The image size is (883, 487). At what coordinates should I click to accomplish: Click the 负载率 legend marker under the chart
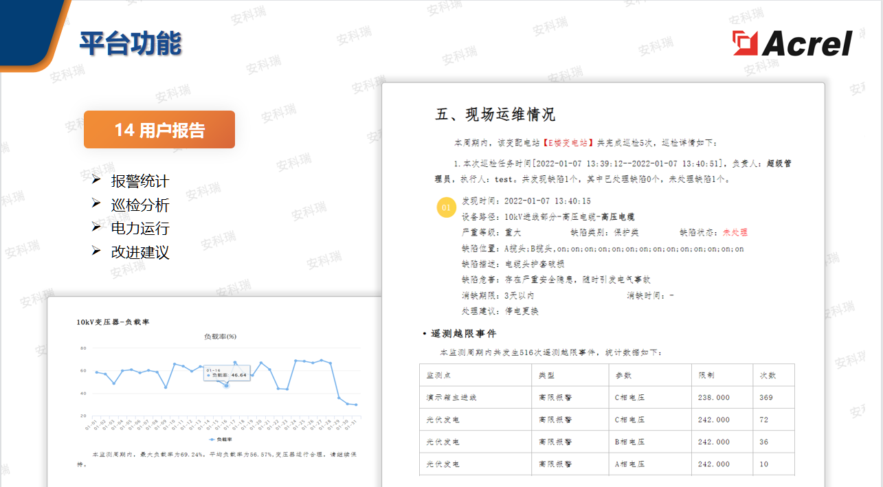221,439
